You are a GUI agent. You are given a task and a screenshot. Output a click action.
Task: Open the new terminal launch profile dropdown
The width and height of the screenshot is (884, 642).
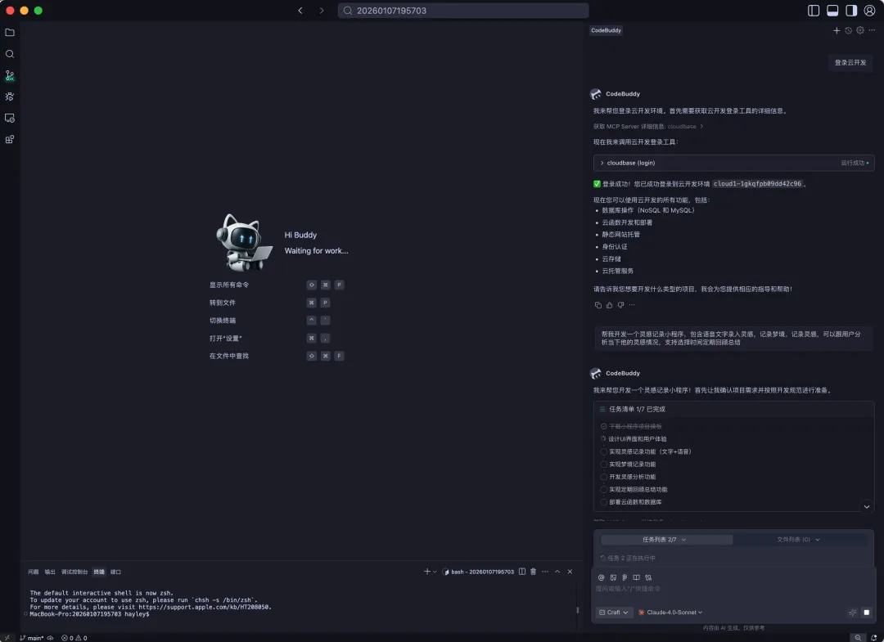click(435, 572)
